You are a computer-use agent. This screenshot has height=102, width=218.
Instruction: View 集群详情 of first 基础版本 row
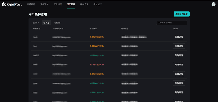179,55
